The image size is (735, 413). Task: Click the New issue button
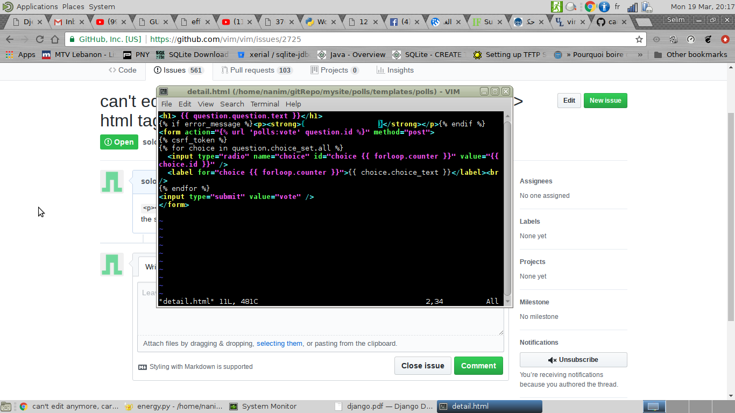coord(605,101)
